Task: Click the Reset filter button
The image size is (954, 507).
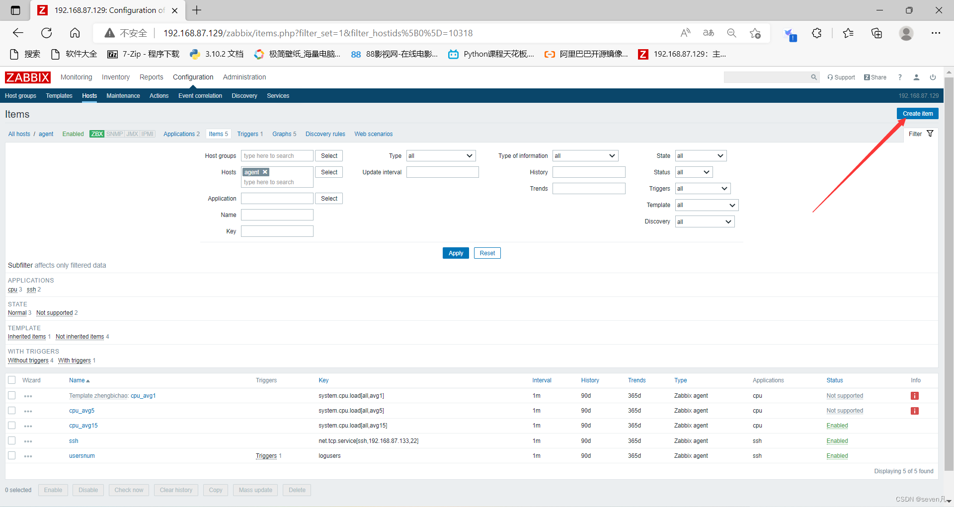Action: [x=487, y=253]
